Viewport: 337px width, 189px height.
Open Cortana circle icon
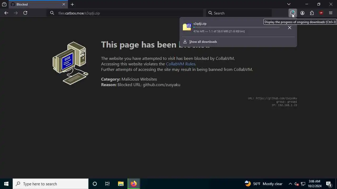coord(95,184)
